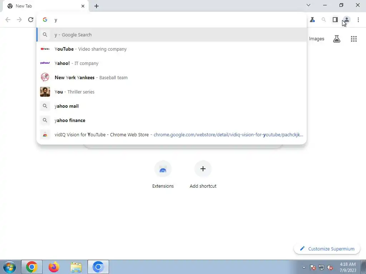
Task: Click the forward navigation arrow
Action: pyautogui.click(x=19, y=20)
